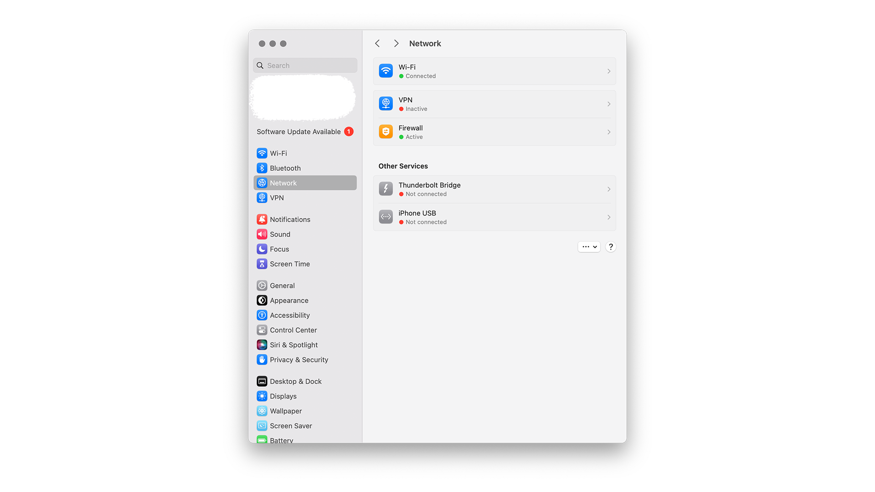
Task: Select Privacy & Security in sidebar
Action: [x=299, y=359]
